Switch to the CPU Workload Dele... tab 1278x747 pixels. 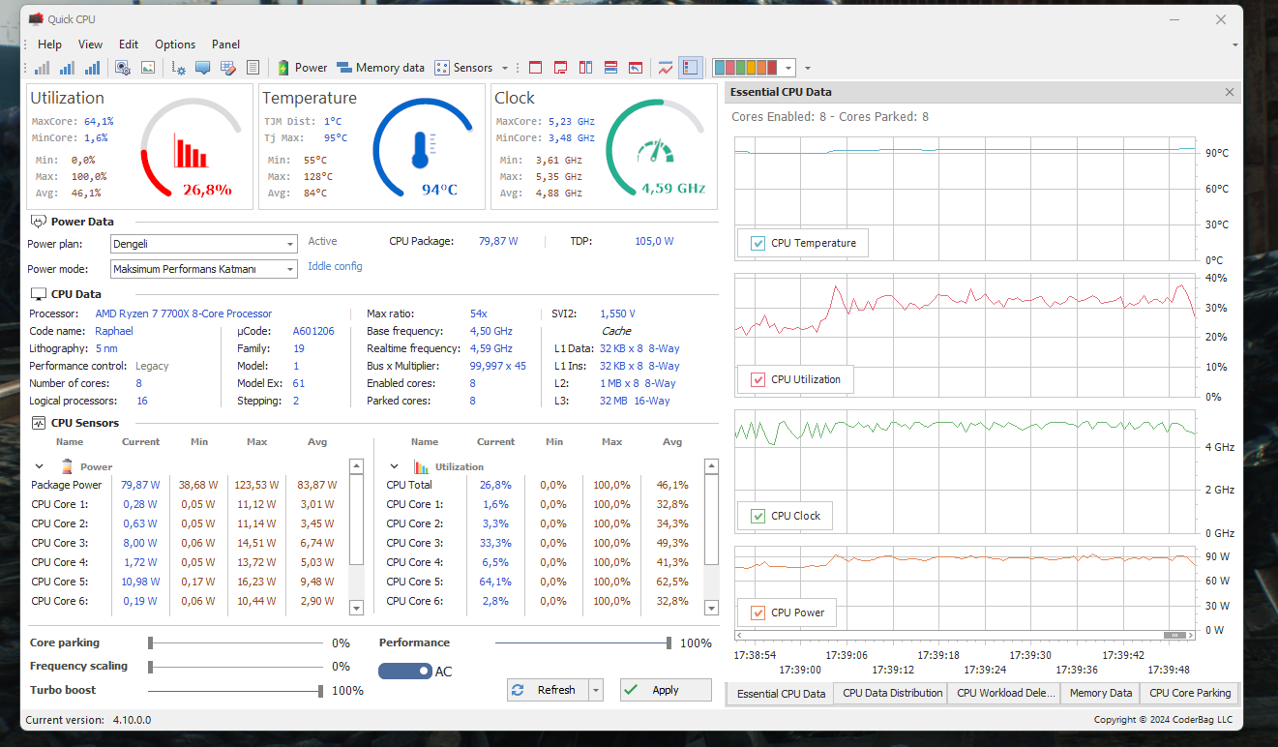pos(1006,693)
